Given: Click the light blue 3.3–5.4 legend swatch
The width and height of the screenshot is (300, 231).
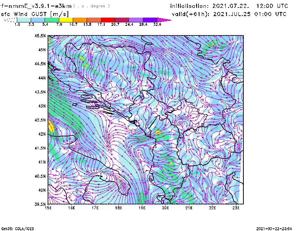Looking at the screenshot, I should tap(38, 20).
